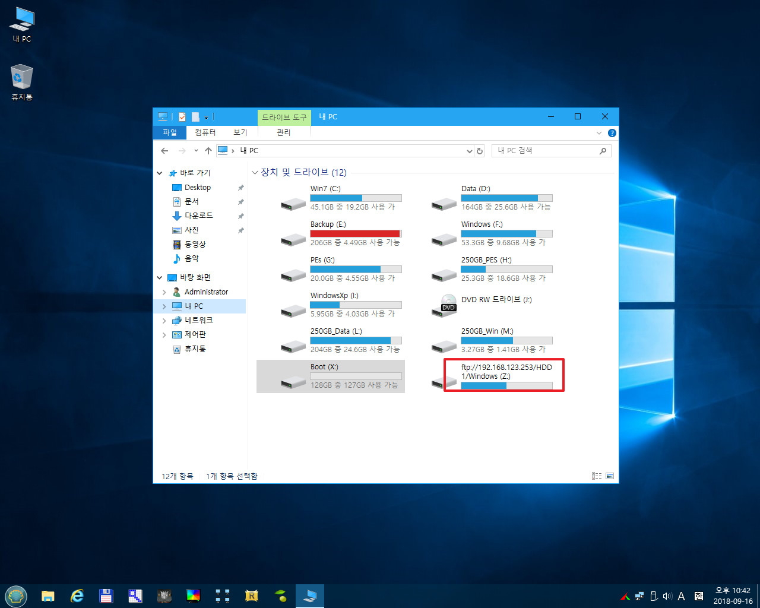Image resolution: width=760 pixels, height=608 pixels.
Task: Open 내 PC desktop icon
Action: [x=22, y=25]
